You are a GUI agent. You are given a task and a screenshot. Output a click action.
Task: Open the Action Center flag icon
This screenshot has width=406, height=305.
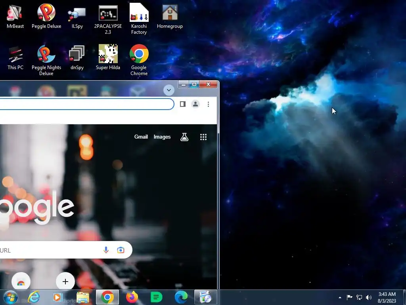point(350,297)
